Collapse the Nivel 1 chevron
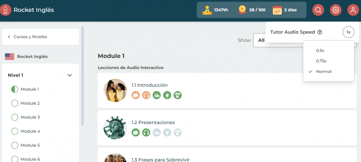Image resolution: width=361 pixels, height=162 pixels. (x=70, y=75)
